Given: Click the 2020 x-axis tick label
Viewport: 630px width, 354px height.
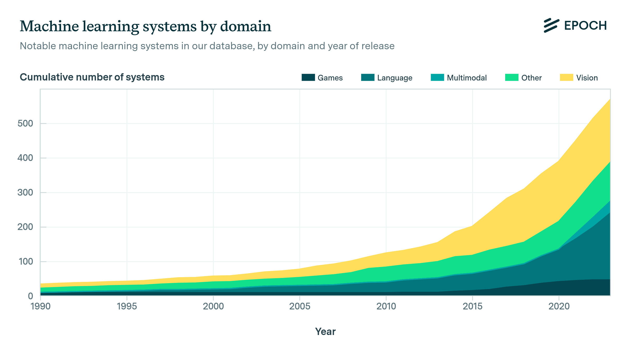Looking at the screenshot, I should click(559, 306).
